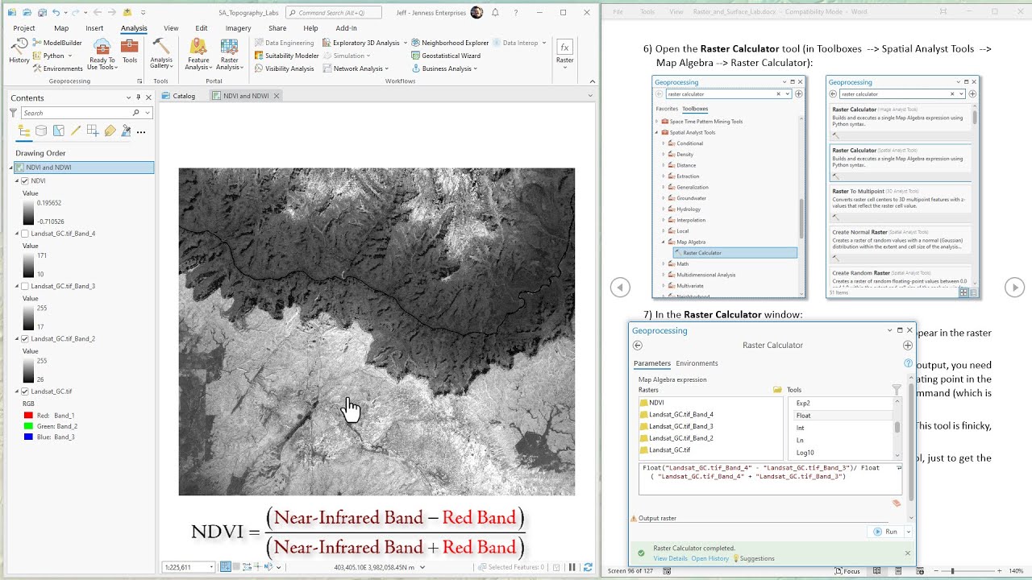Image resolution: width=1032 pixels, height=580 pixels.
Task: Open the Suitability Modeler
Action: pyautogui.click(x=286, y=56)
